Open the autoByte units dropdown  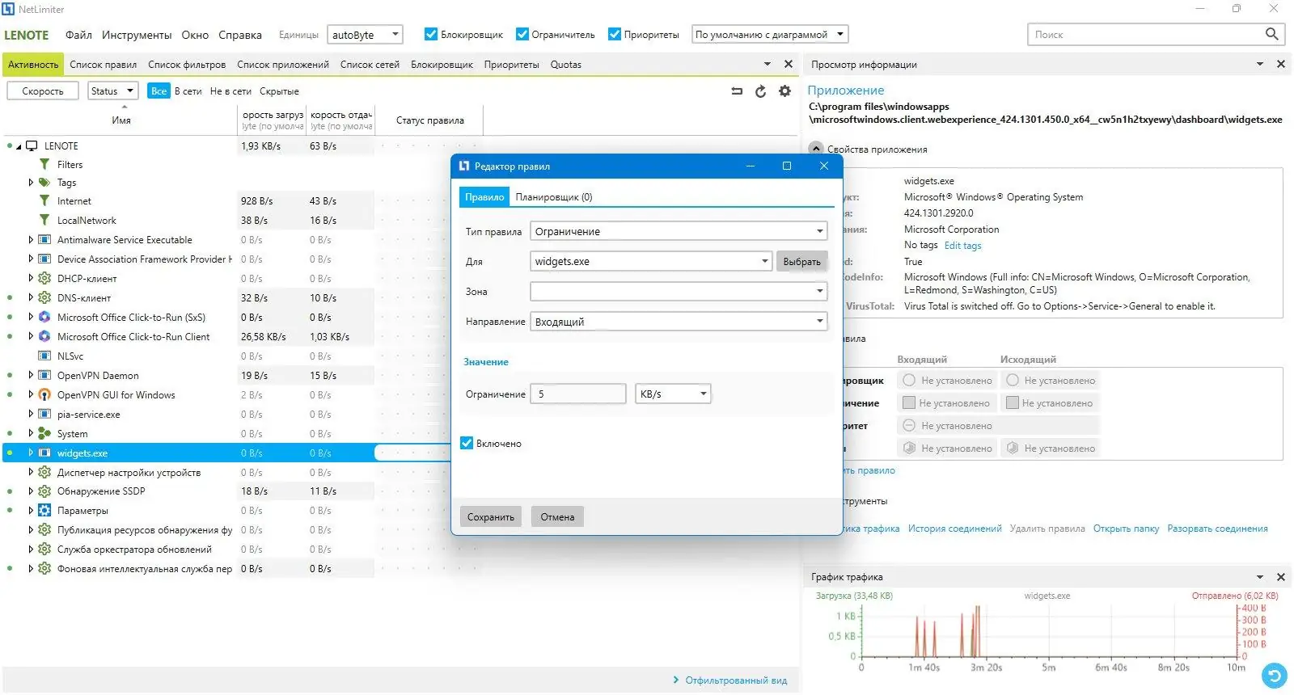coord(365,35)
